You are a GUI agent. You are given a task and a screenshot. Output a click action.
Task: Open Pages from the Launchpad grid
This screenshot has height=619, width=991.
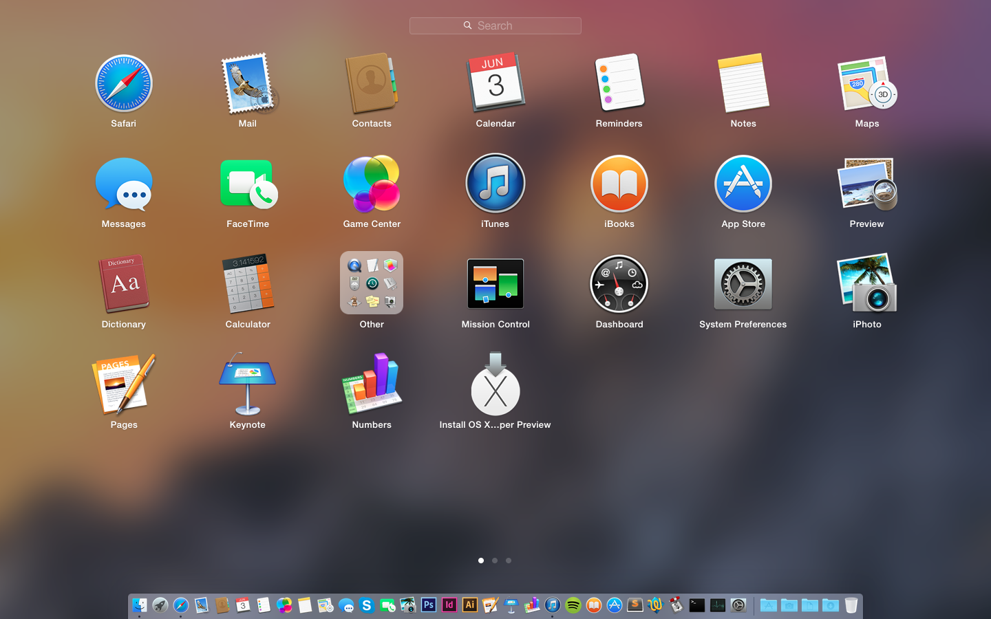pos(124,384)
